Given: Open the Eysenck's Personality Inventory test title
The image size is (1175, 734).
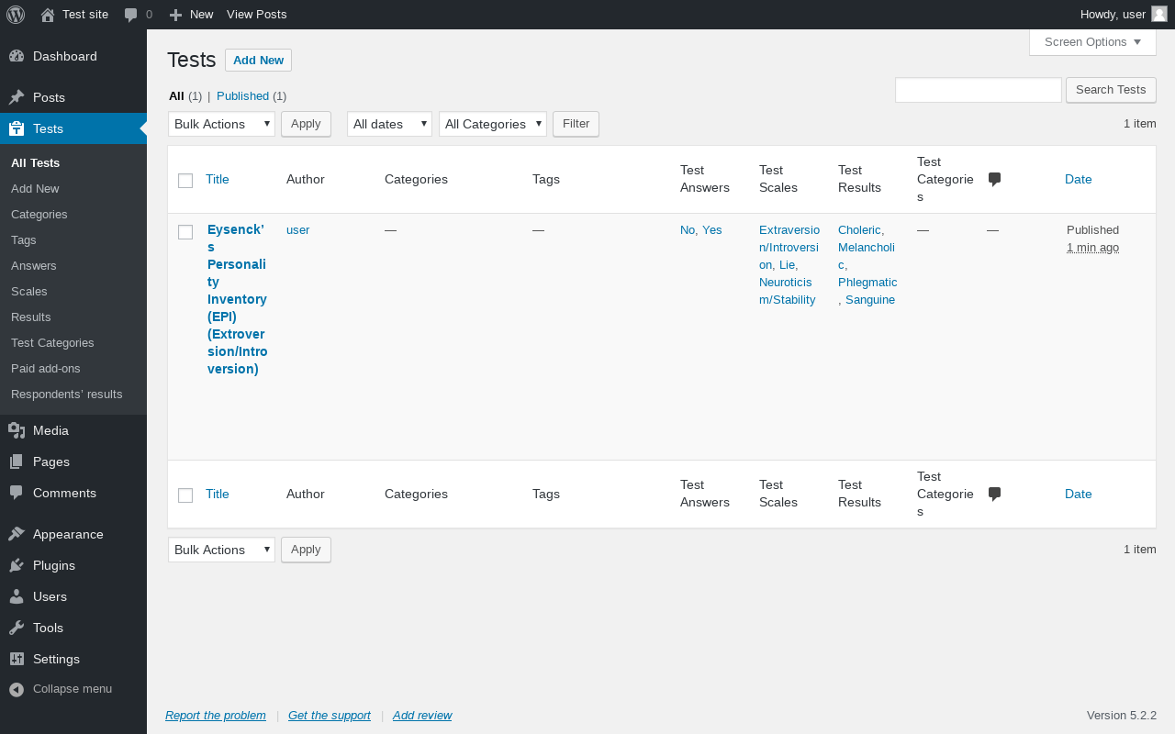Looking at the screenshot, I should (x=237, y=299).
